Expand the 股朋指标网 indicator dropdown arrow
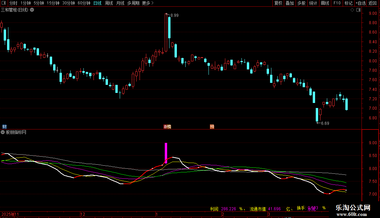 pyautogui.click(x=3, y=132)
